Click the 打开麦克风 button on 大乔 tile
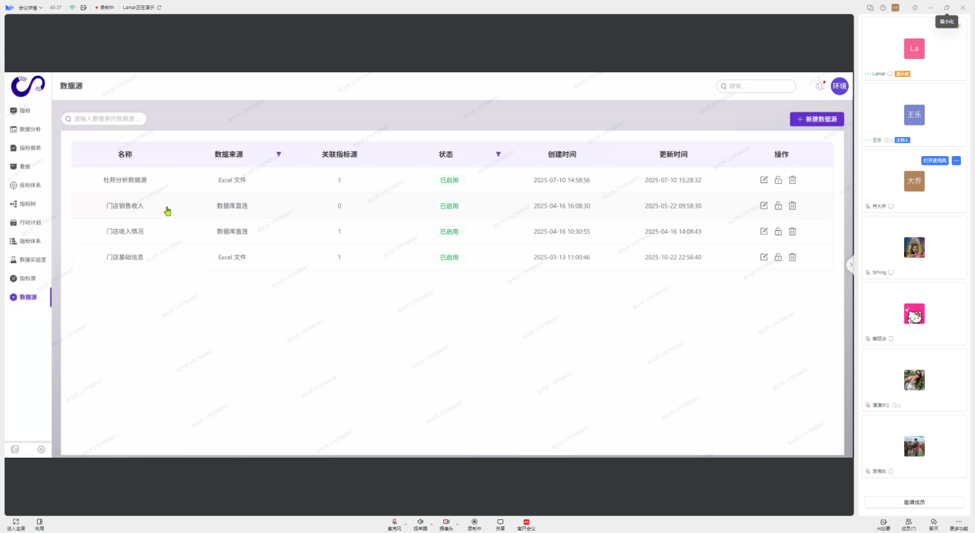 (934, 161)
